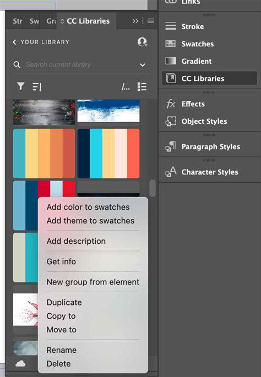
Task: Open the Paragraph Styles icon
Action: coord(171,146)
